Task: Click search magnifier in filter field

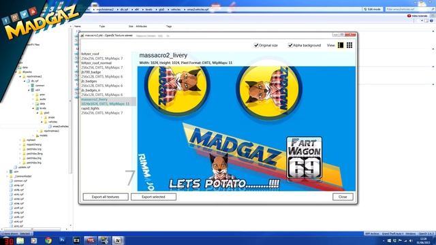Action: coord(433,9)
